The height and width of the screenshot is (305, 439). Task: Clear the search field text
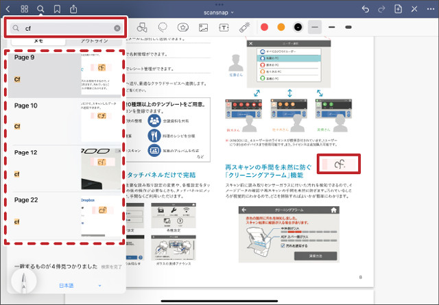[x=117, y=28]
